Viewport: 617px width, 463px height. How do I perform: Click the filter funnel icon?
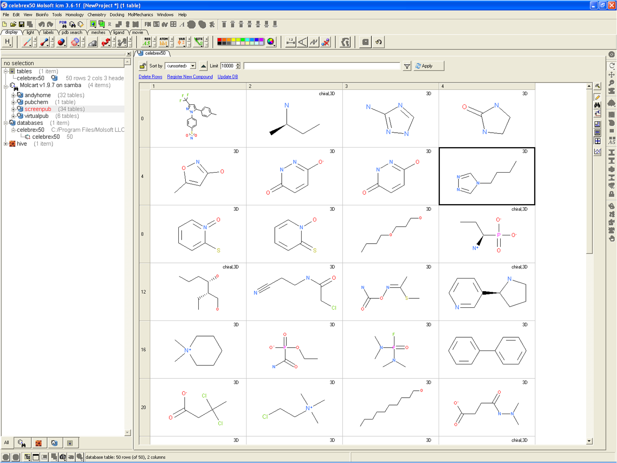407,66
